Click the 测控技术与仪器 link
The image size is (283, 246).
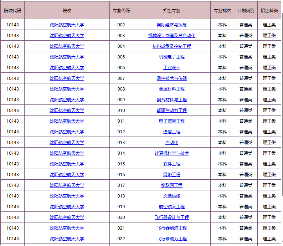click(x=171, y=78)
